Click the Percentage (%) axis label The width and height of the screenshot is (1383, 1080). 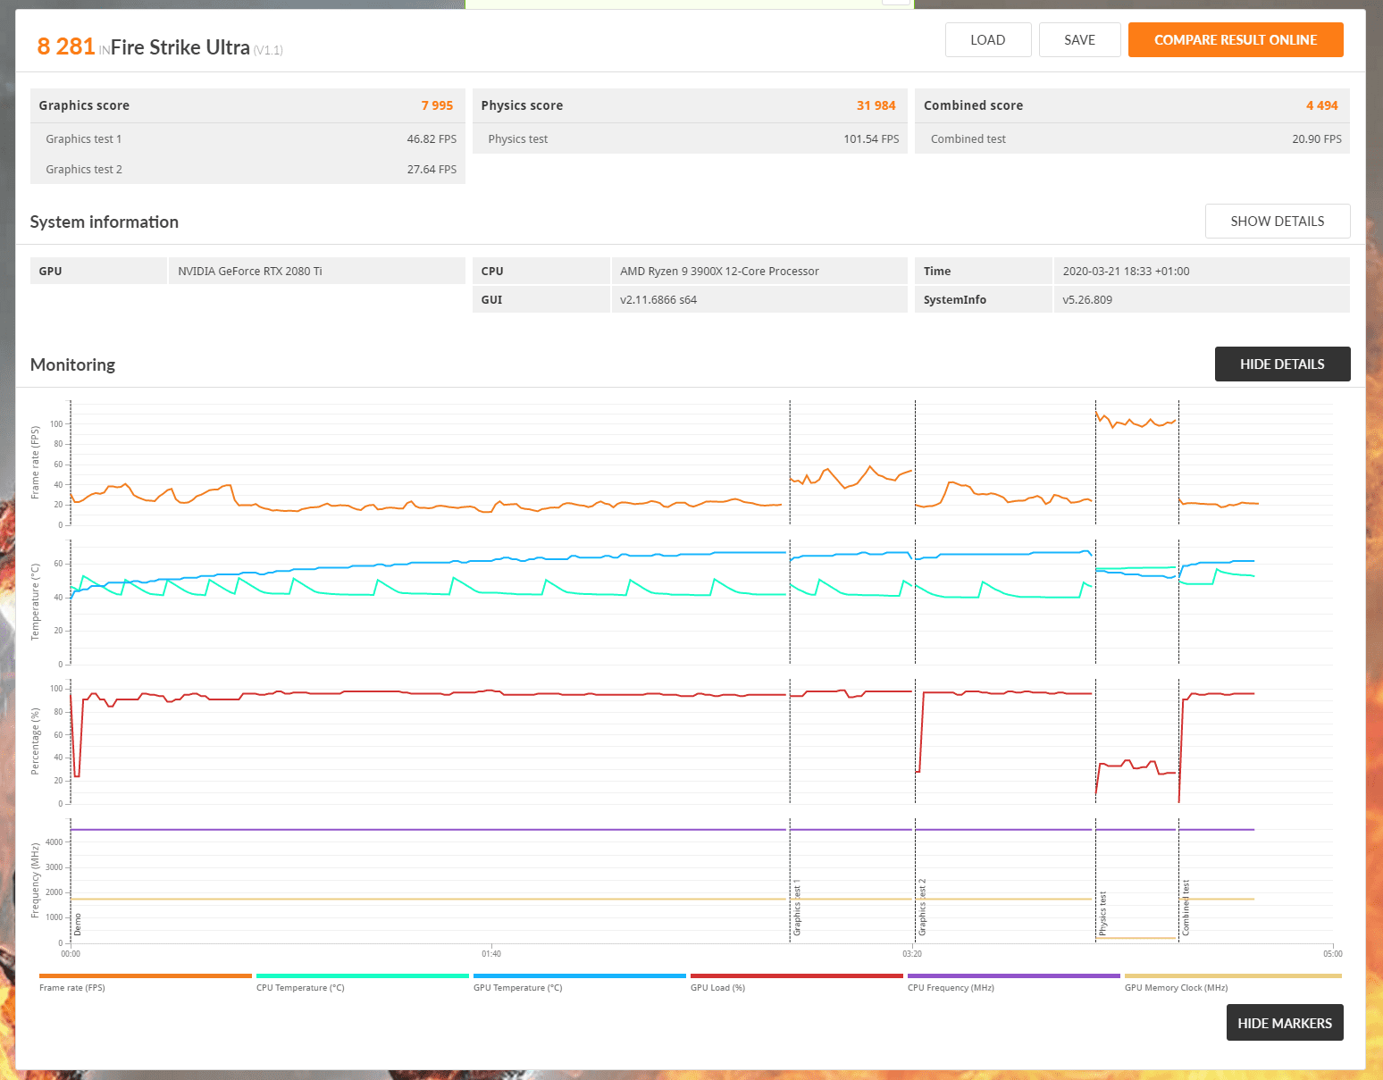click(36, 741)
